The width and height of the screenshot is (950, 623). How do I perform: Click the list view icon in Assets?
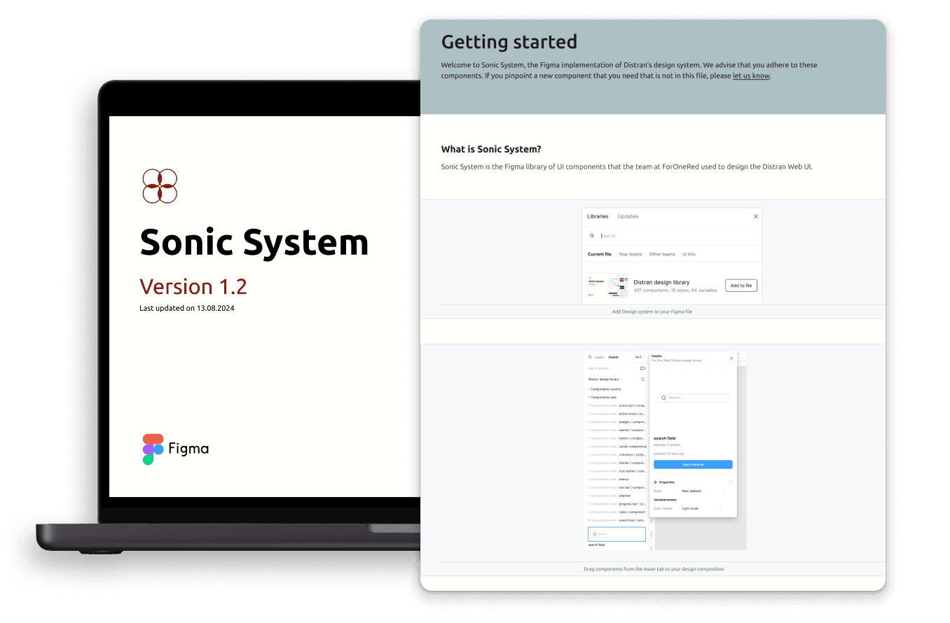tap(642, 379)
